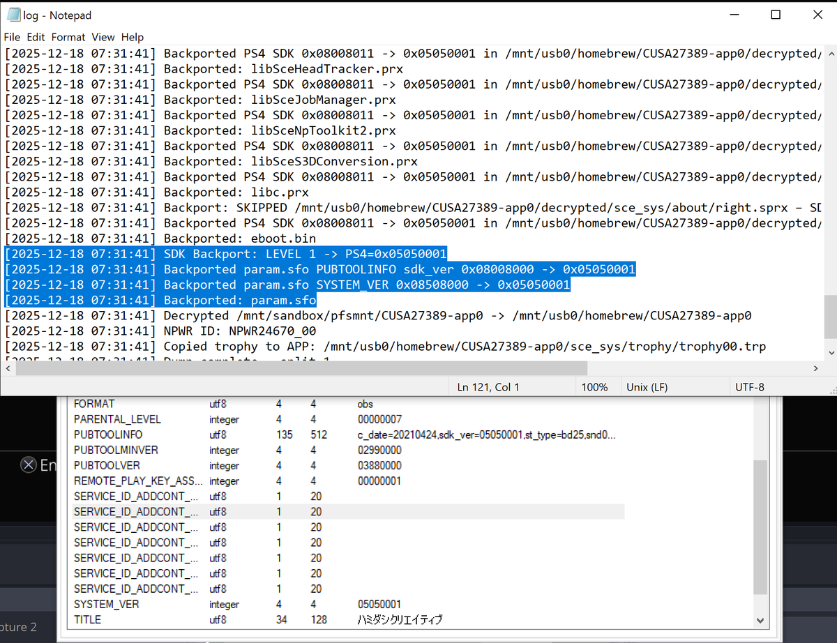Click the 'Decrypted /mnt/sandbox/pfsmnt' log line

click(377, 315)
